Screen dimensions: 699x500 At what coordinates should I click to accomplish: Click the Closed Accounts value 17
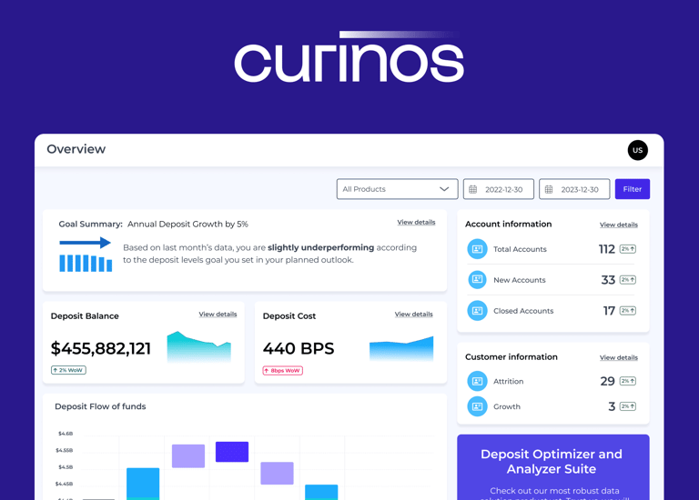tap(609, 311)
